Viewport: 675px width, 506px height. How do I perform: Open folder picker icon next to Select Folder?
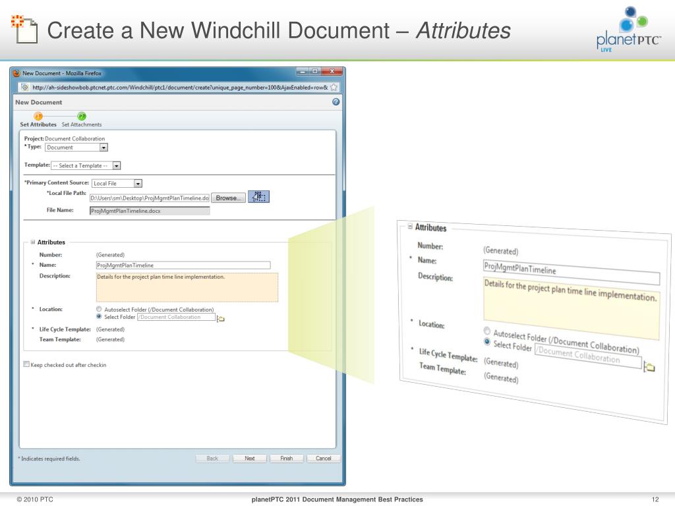point(220,318)
